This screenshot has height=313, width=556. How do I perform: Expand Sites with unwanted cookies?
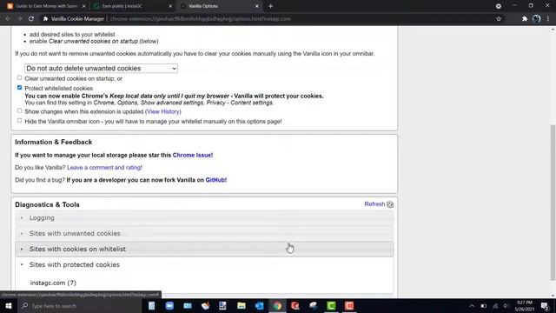coord(204,234)
